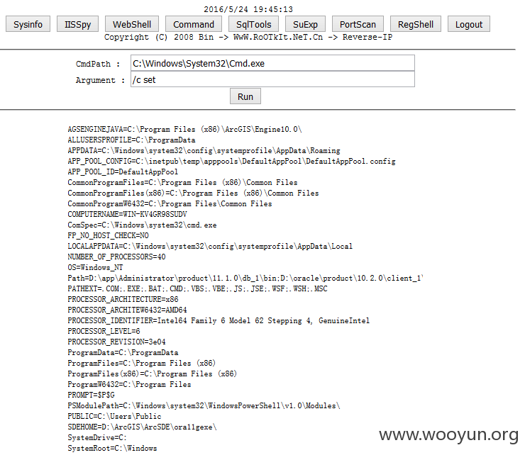Image resolution: width=525 pixels, height=455 pixels.
Task: Click the FP_NO_HOST_CHECK=NO line
Action: [108, 235]
